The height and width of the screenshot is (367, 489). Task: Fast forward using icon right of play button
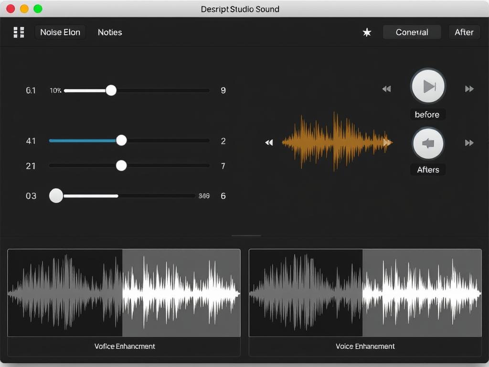[x=469, y=89]
